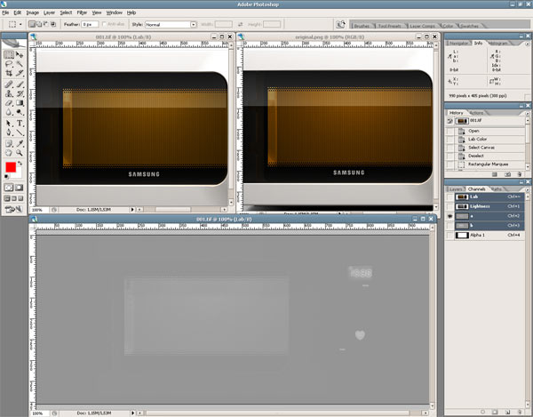Switch to the Layers tab
This screenshot has height=417, width=533.
pos(456,188)
